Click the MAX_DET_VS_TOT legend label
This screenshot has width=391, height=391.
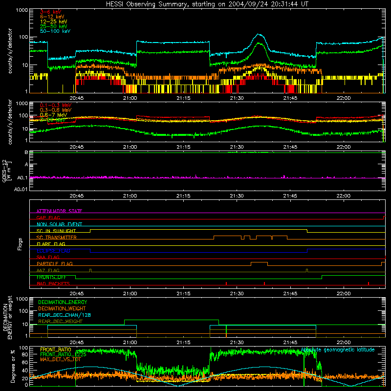61,359
